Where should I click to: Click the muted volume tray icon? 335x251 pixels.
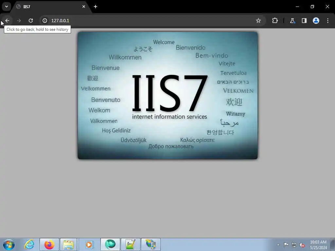pos(302,245)
